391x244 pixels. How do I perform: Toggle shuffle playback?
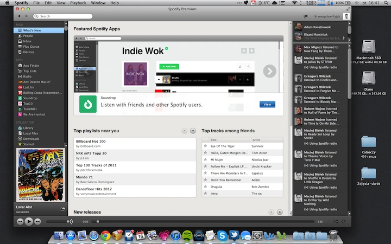[336, 222]
